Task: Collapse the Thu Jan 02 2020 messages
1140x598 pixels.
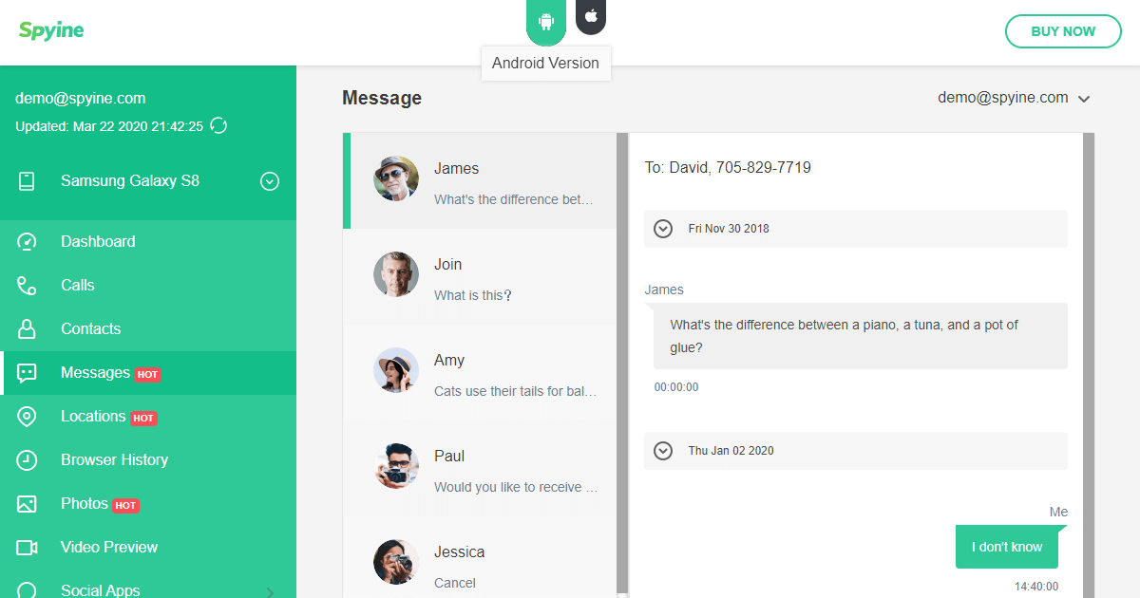Action: click(x=663, y=451)
